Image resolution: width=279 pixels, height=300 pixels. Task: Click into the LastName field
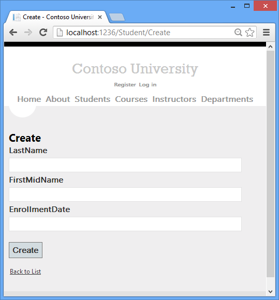tap(125, 165)
